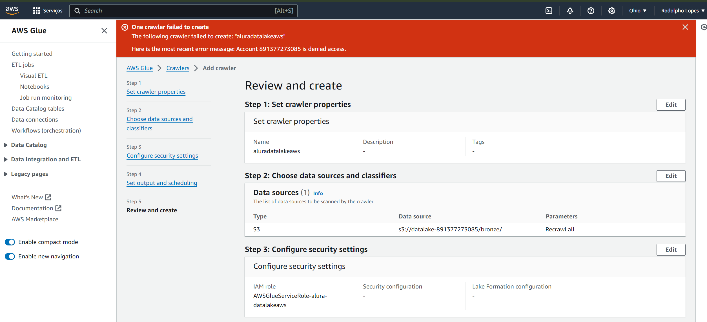
Task: Go to Set crawler properties step
Action: coord(156,92)
